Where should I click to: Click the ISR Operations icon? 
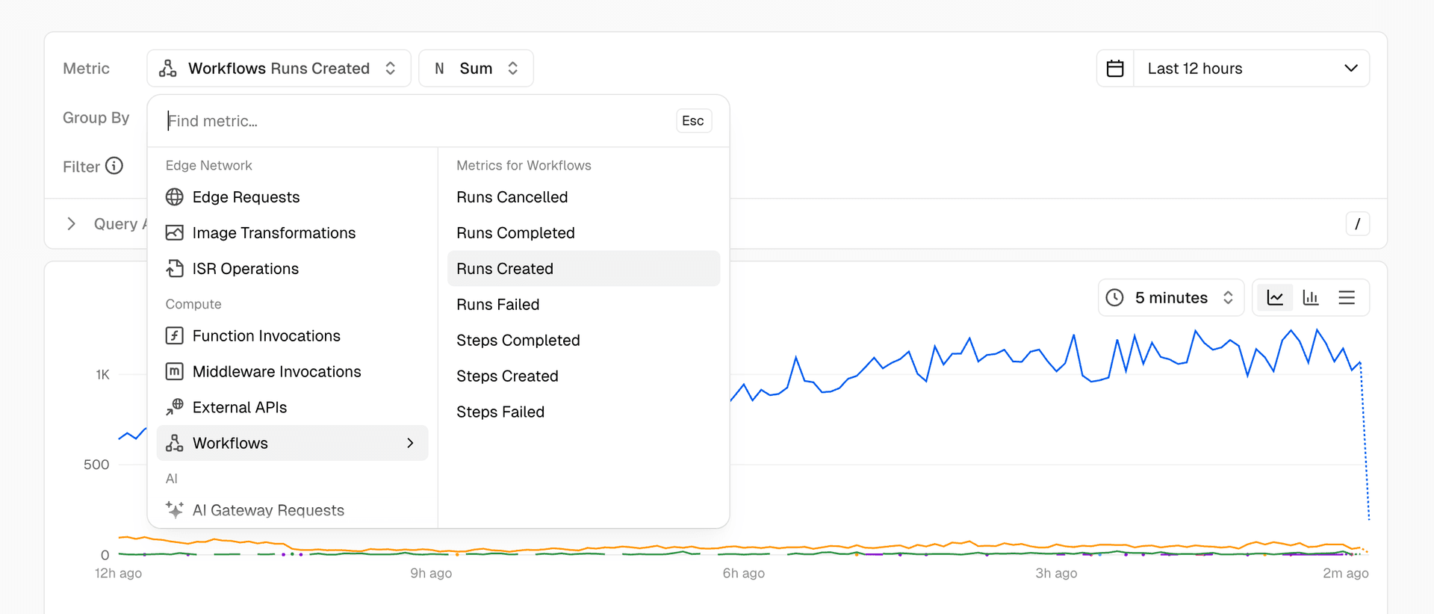click(x=174, y=269)
